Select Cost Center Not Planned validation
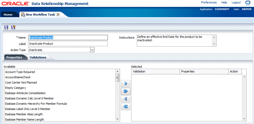254x124 pixels. tap(21, 82)
